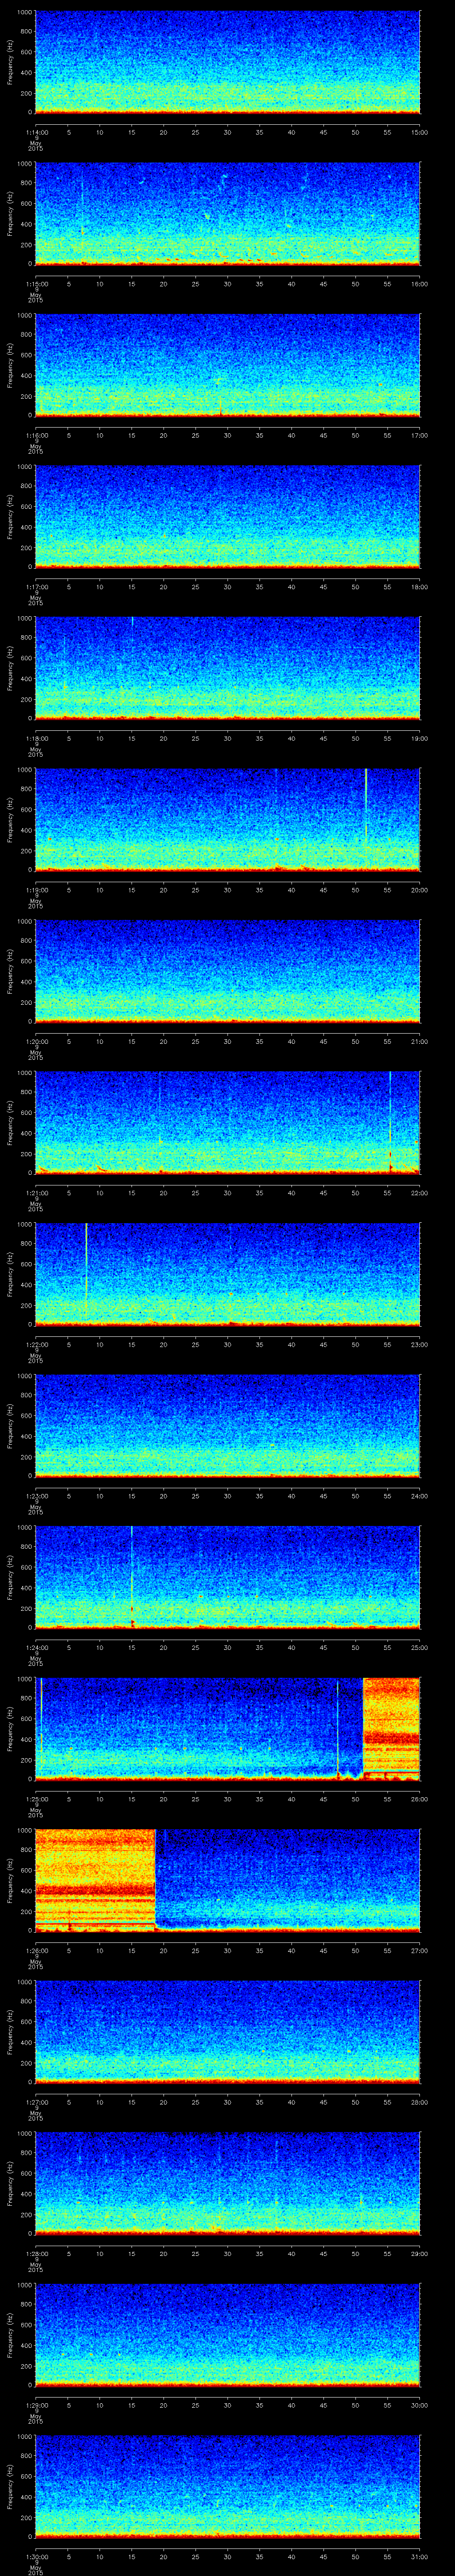Image resolution: width=455 pixels, height=2576 pixels.
Task: Select the spectrogram panel beginning at 1:14:00
Action: pos(228,62)
